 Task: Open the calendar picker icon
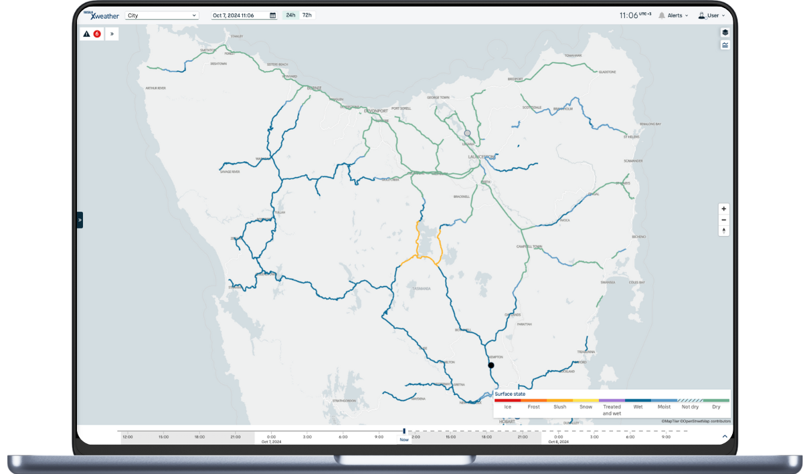(x=272, y=15)
